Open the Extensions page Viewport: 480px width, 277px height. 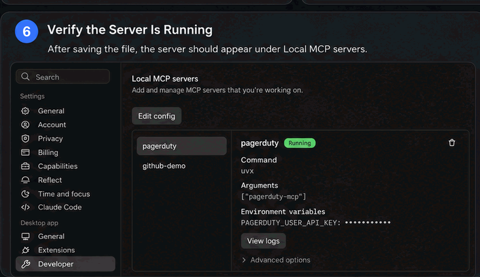[56, 250]
